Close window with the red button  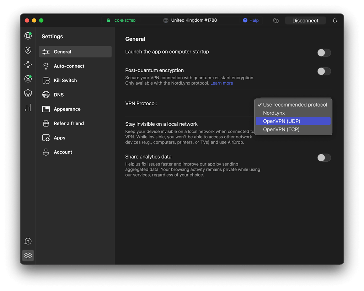27,20
